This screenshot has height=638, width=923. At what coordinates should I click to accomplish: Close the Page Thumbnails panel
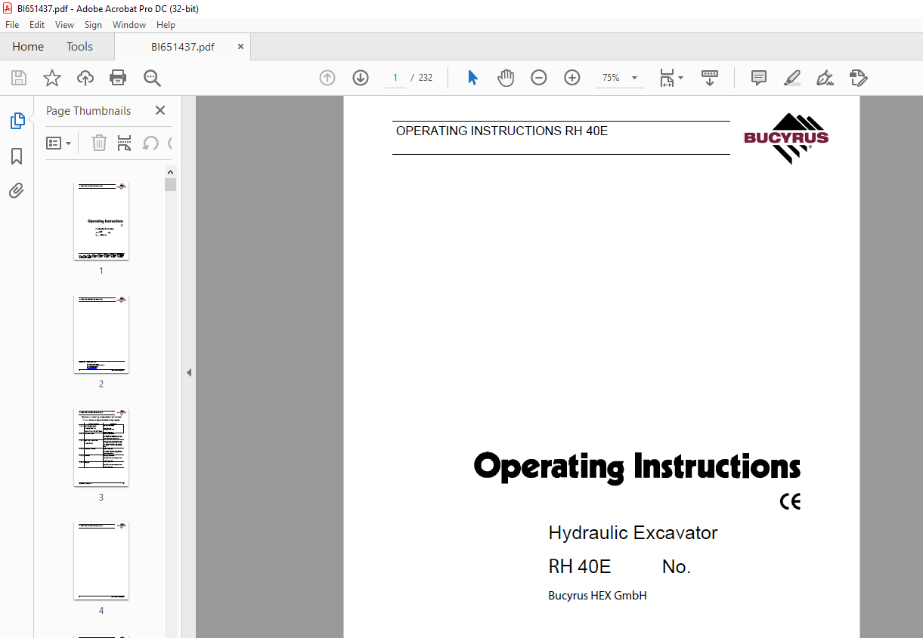pyautogui.click(x=160, y=110)
